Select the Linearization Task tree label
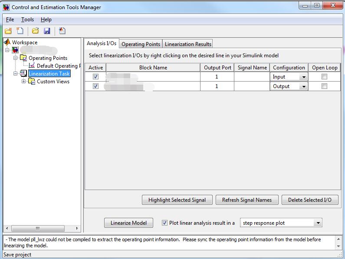345x259 pixels. point(49,73)
